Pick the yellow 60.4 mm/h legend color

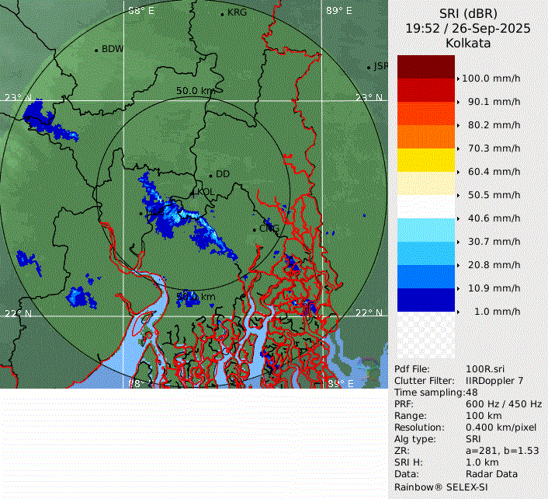(425, 160)
